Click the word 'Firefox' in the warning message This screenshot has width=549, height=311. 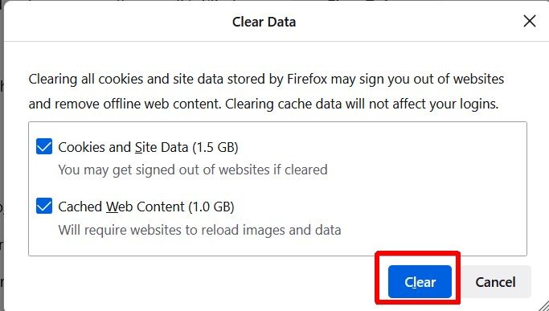click(x=307, y=79)
